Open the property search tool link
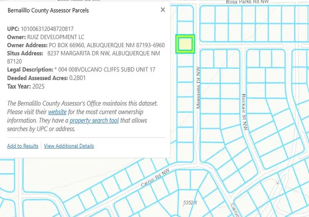 (x=94, y=121)
